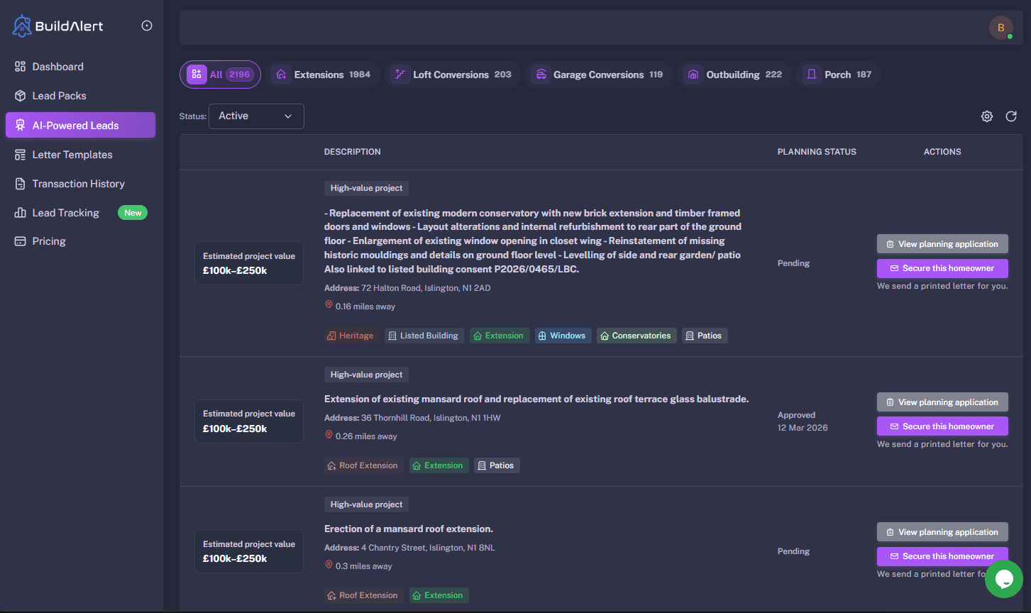The height and width of the screenshot is (613, 1031).
Task: Select the Dashboard grid icon in sidebar
Action: 18,66
